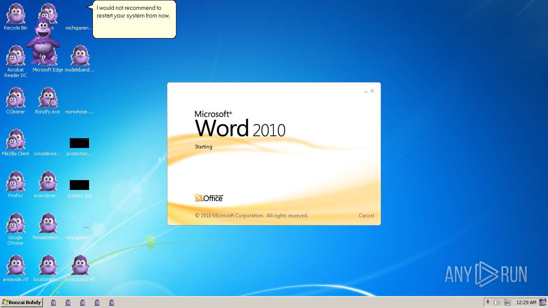This screenshot has height=308, width=548.
Task: Select the Google Chrome desktop shortcut
Action: [x=15, y=229]
